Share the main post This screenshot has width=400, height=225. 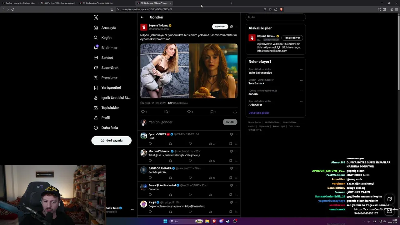[x=235, y=112]
